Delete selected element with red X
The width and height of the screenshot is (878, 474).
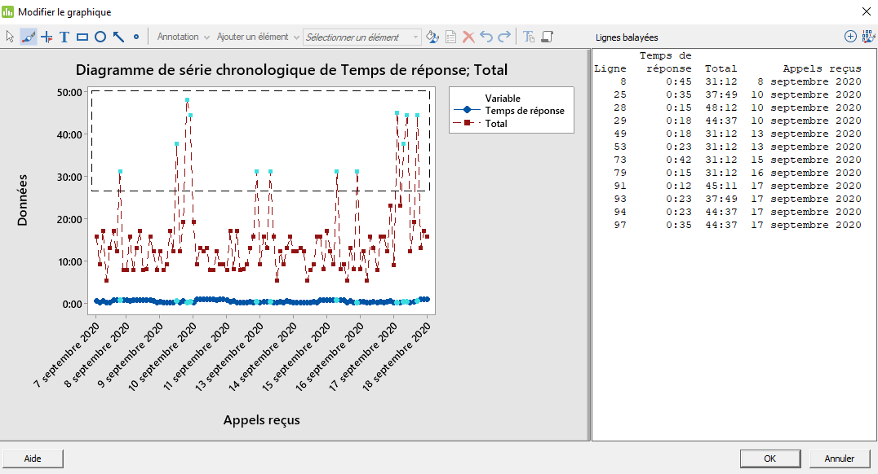tap(468, 37)
